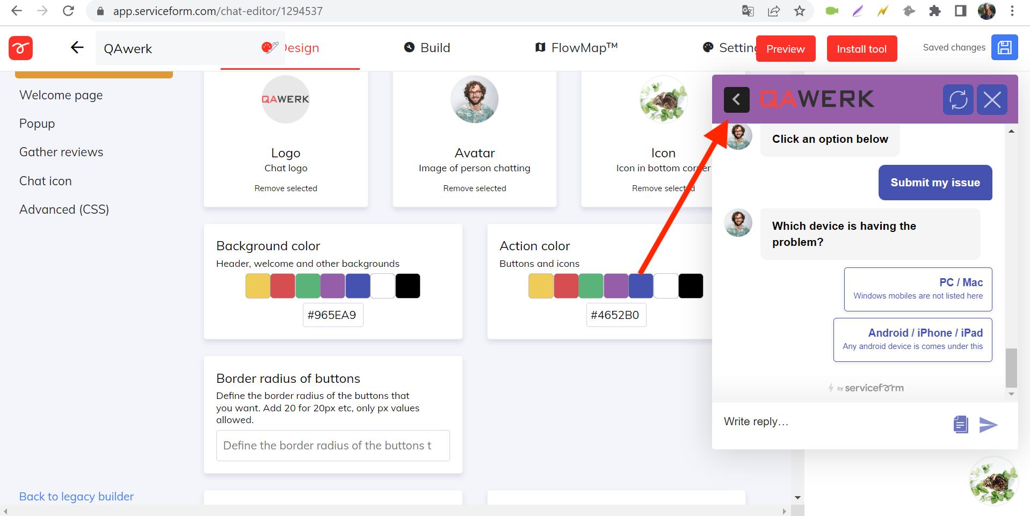The height and width of the screenshot is (516, 1030).
Task: Close the chat preview window
Action: tap(991, 99)
